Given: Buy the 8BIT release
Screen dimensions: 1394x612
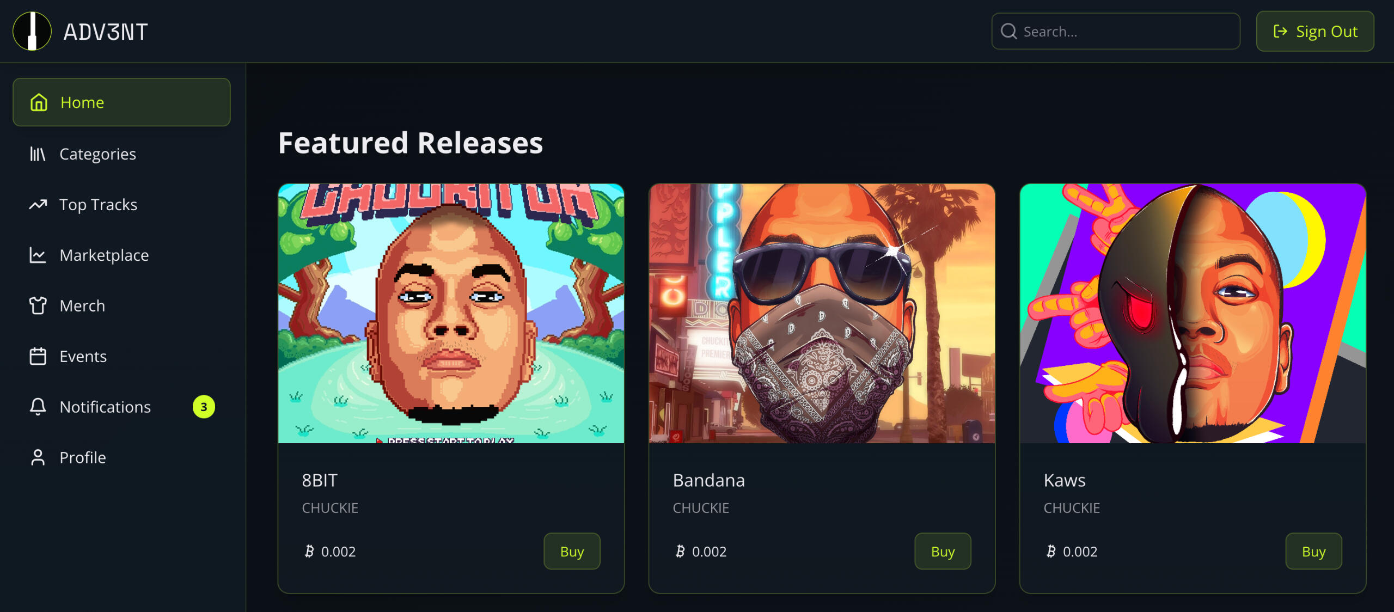Looking at the screenshot, I should tap(572, 552).
